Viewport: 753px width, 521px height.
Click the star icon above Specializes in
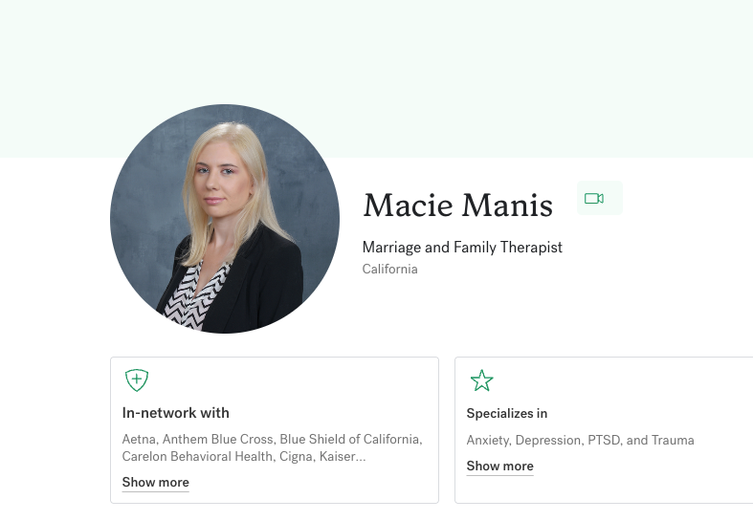pos(481,381)
